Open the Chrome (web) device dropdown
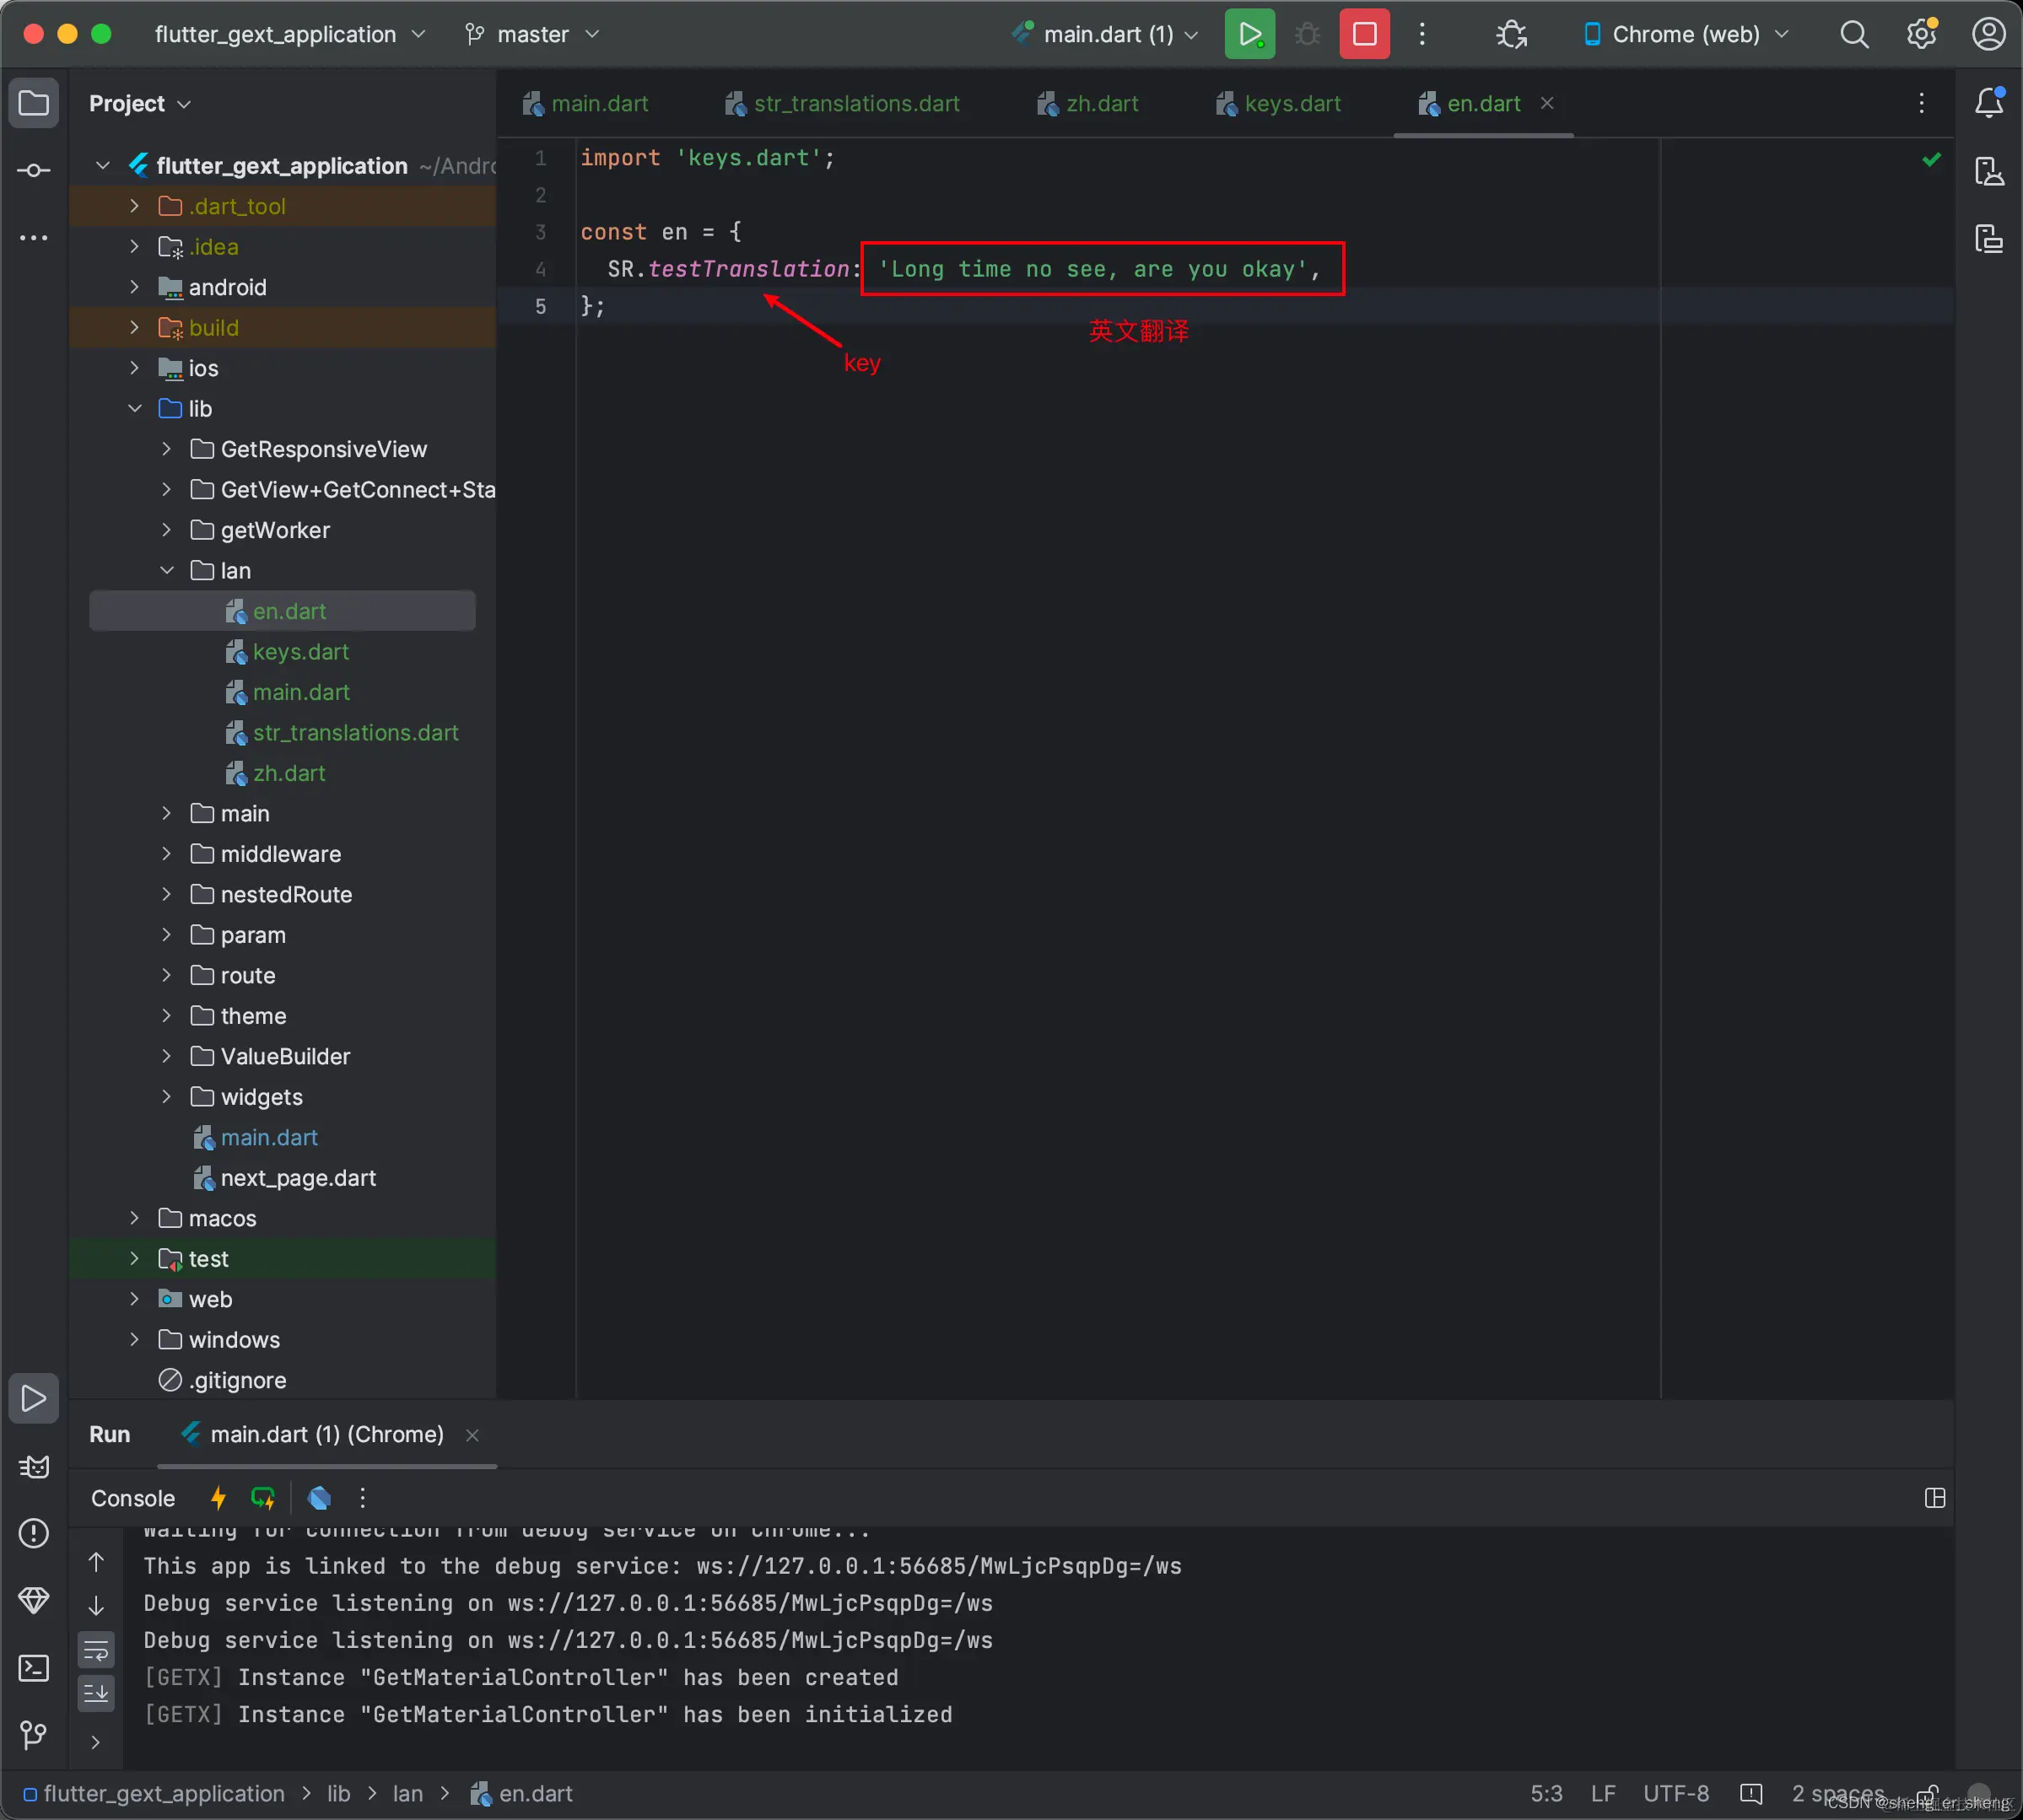 pos(1687,34)
